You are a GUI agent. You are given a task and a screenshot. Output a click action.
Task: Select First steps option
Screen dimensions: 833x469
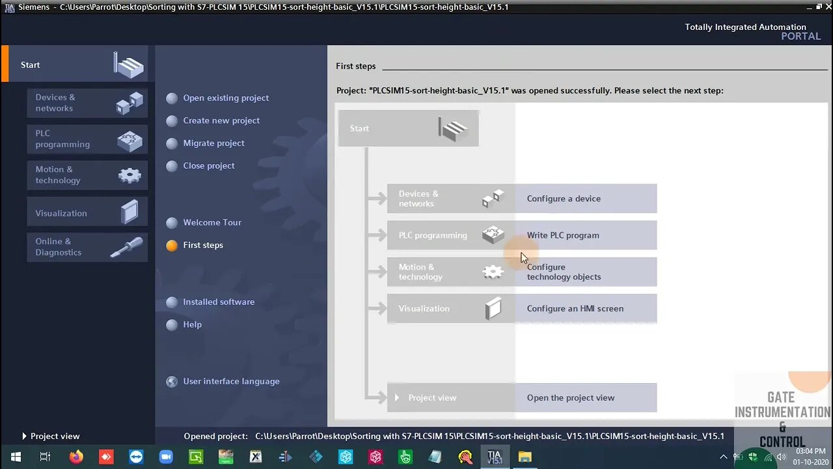point(203,245)
